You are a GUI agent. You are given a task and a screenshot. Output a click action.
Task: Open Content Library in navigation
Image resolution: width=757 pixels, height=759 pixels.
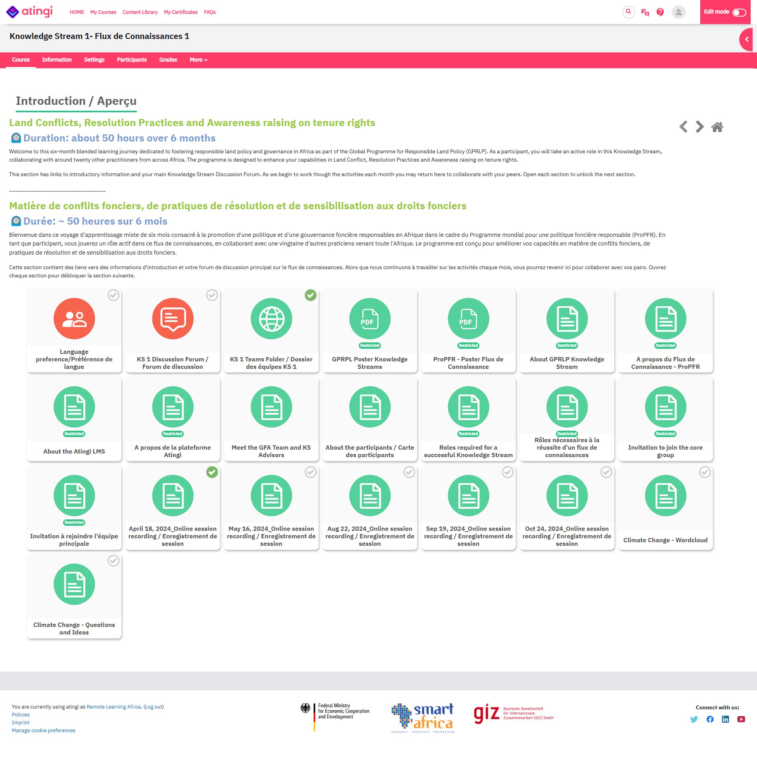140,12
